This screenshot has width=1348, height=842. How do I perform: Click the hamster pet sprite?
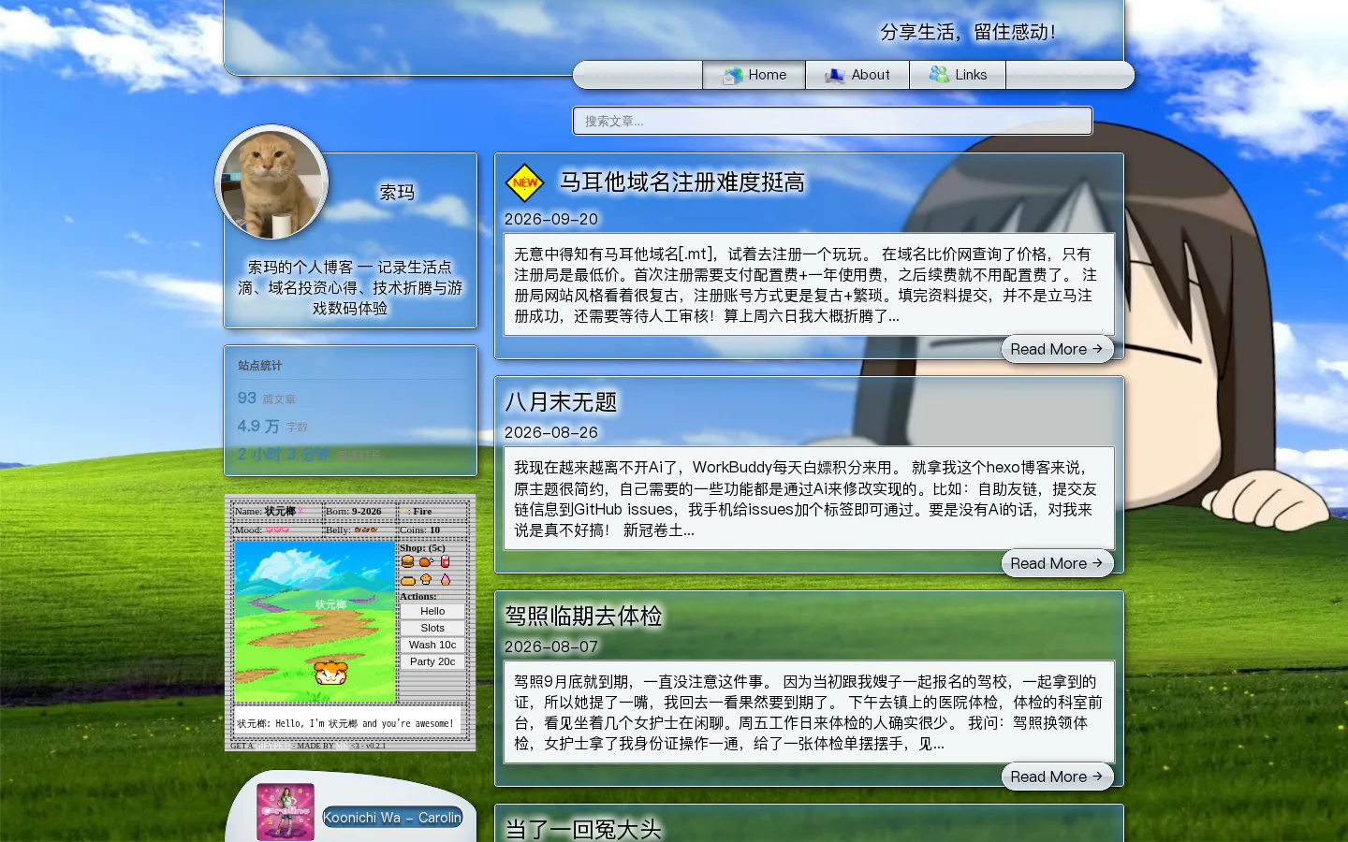(x=330, y=672)
